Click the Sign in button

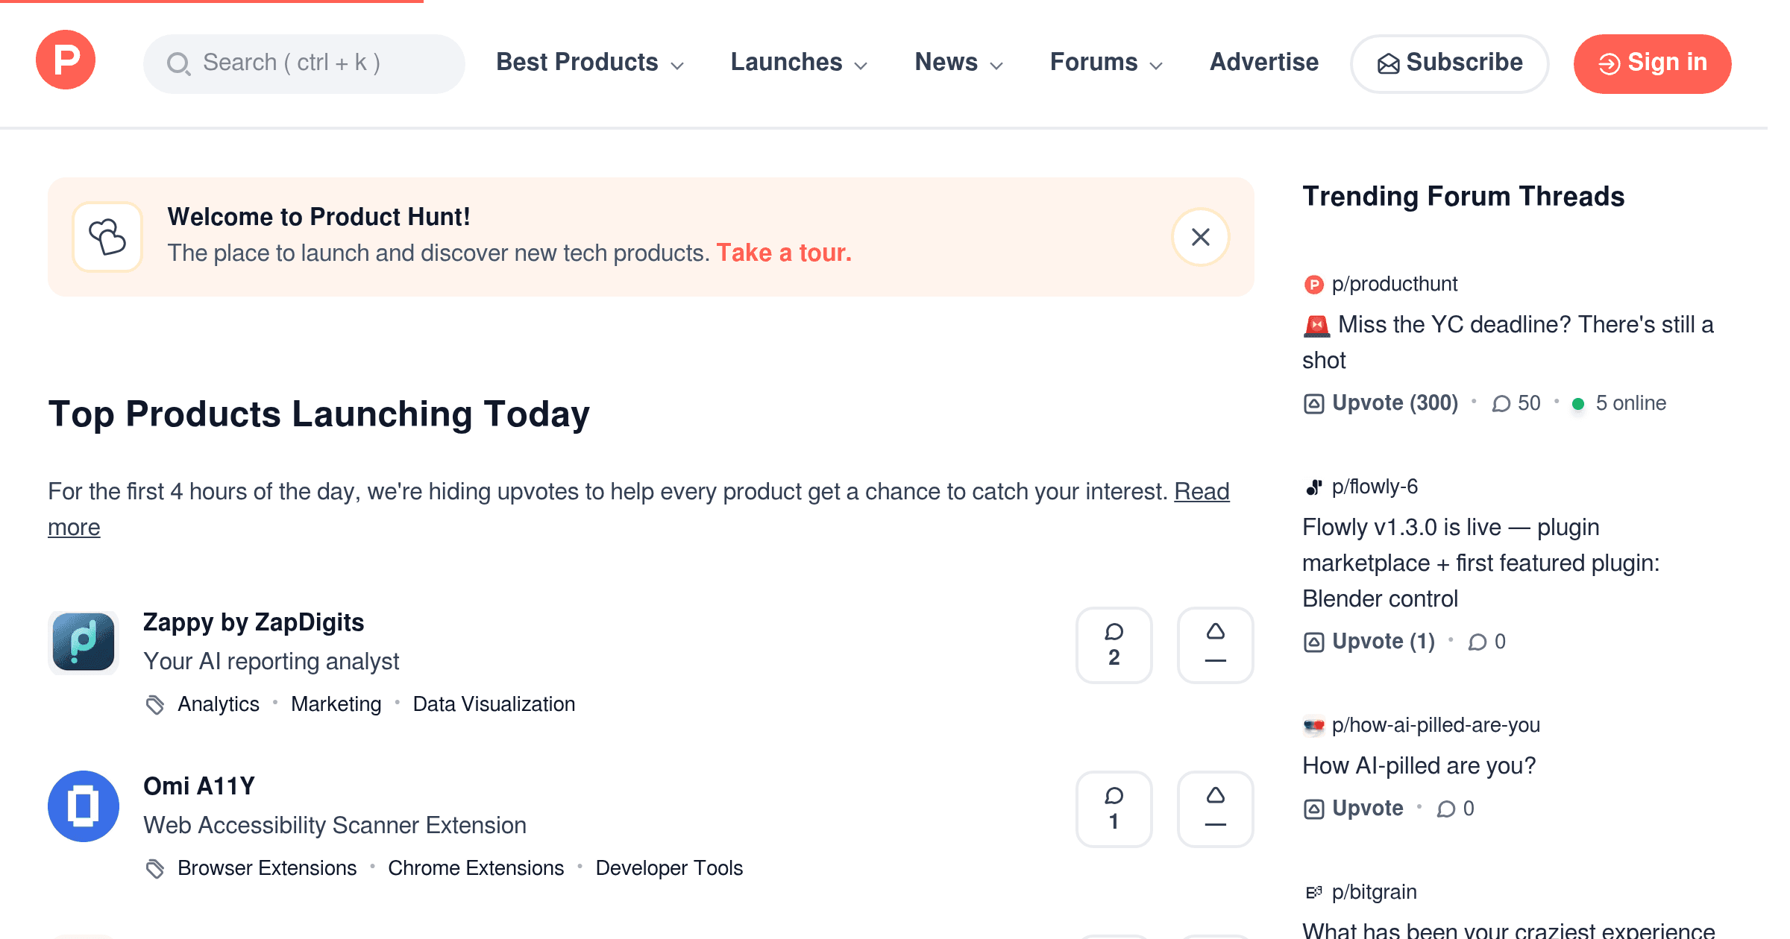(x=1652, y=63)
